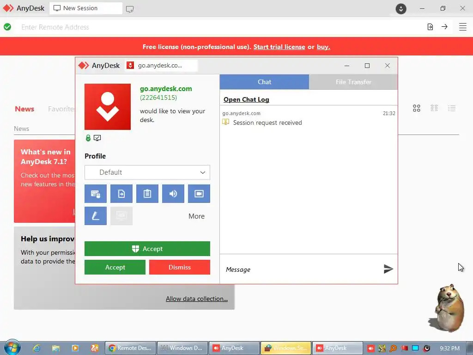Click Start trial license link
This screenshot has width=473, height=355.
279,47
